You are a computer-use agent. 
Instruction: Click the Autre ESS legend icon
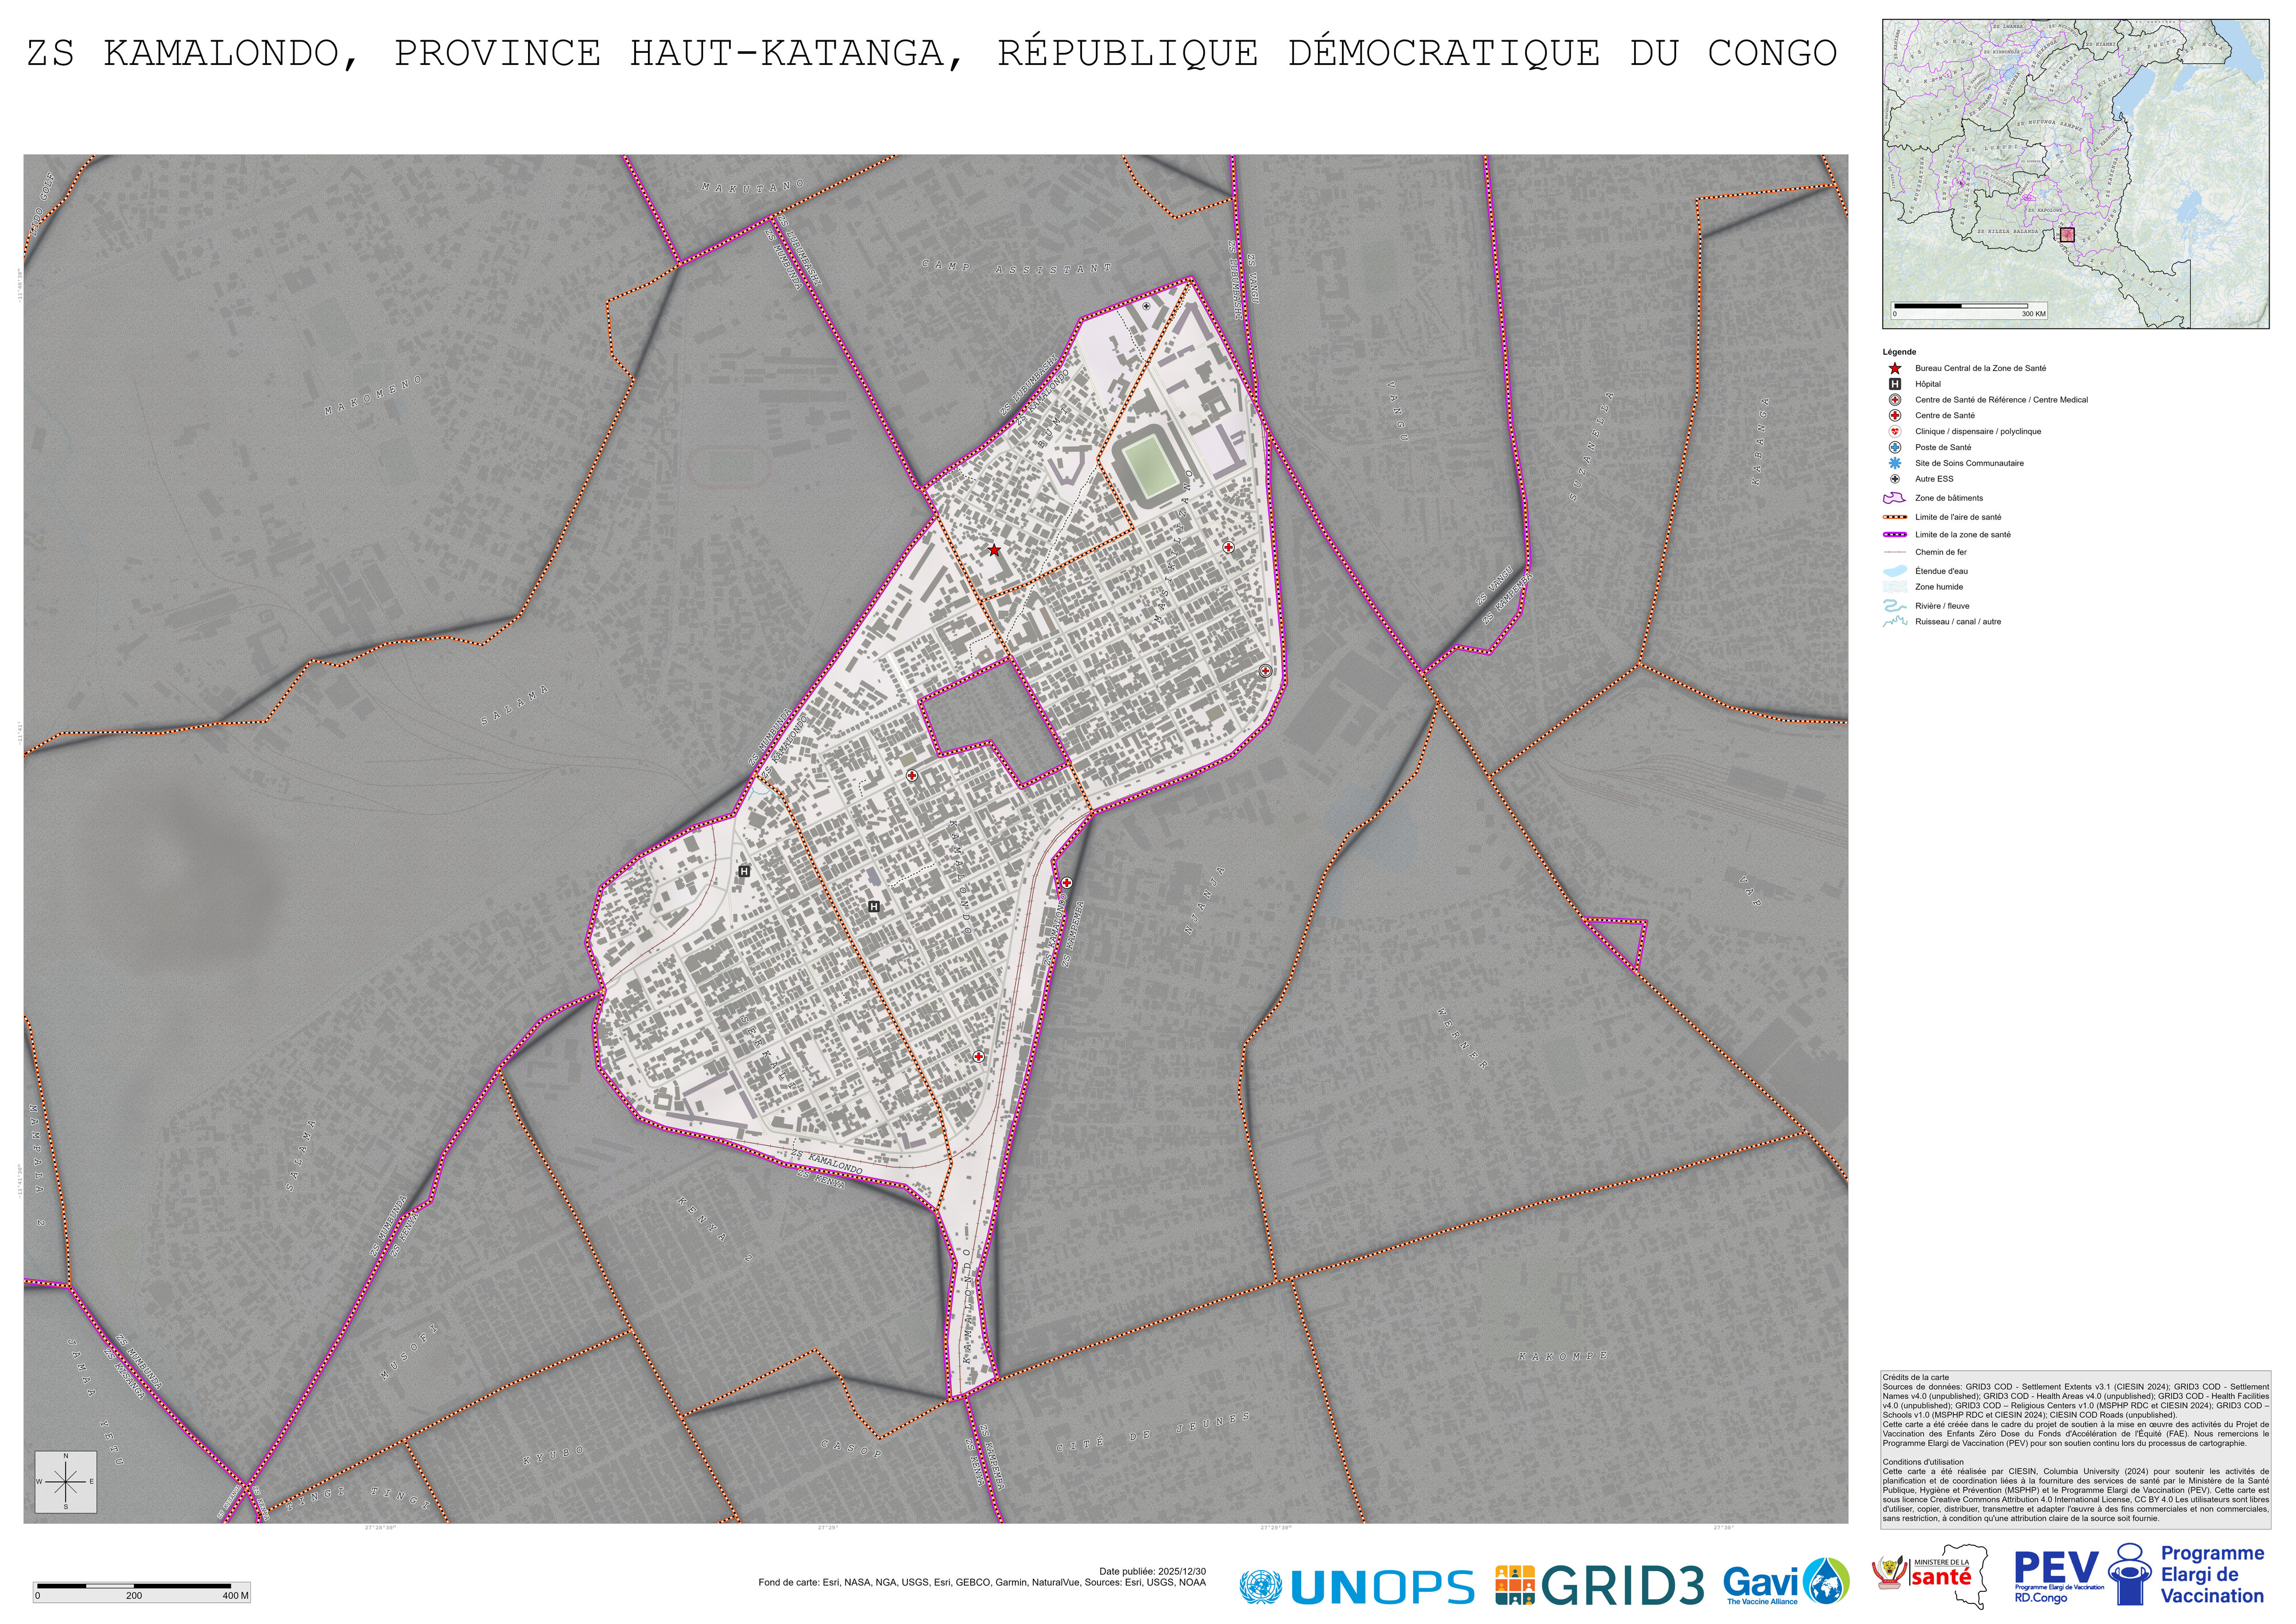pyautogui.click(x=1894, y=479)
